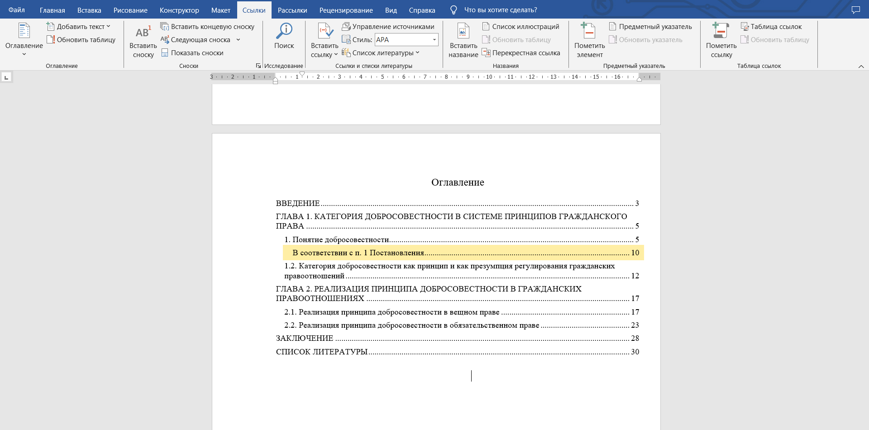This screenshot has height=430, width=869.
Task: Click Таблица ссылок button
Action: click(771, 27)
